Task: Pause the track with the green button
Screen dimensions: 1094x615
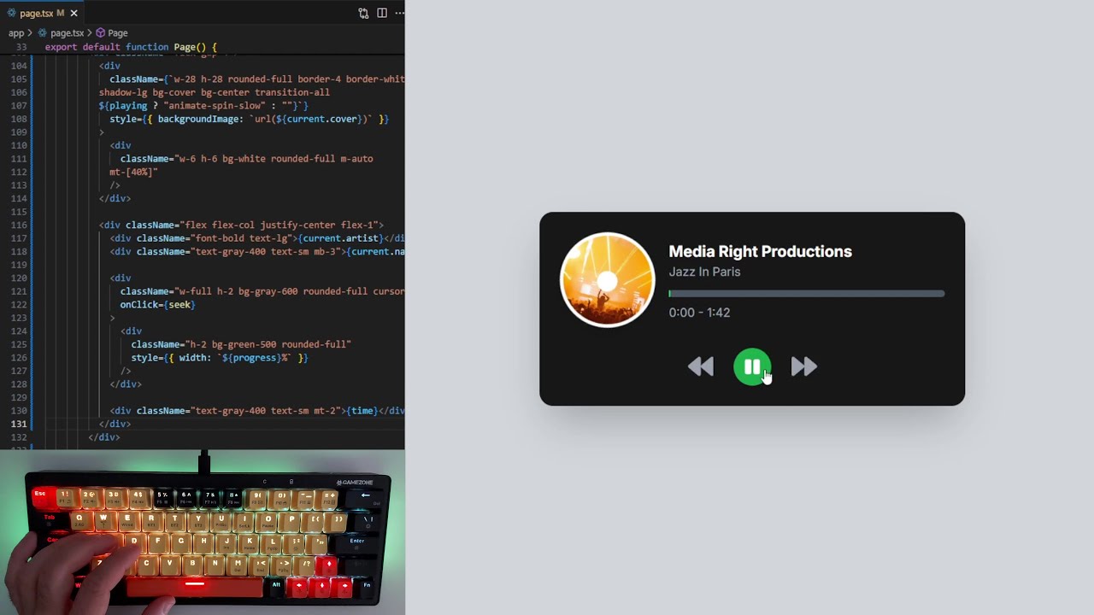Action: pyautogui.click(x=752, y=367)
